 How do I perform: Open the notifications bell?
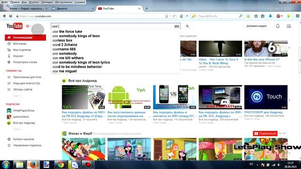click(278, 26)
